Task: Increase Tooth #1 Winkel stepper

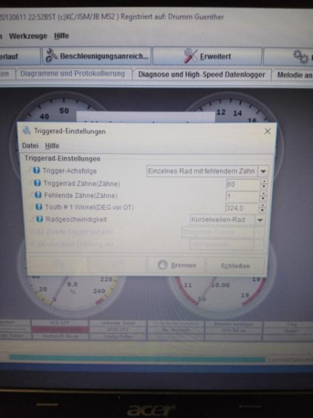Action: pyautogui.click(x=262, y=206)
